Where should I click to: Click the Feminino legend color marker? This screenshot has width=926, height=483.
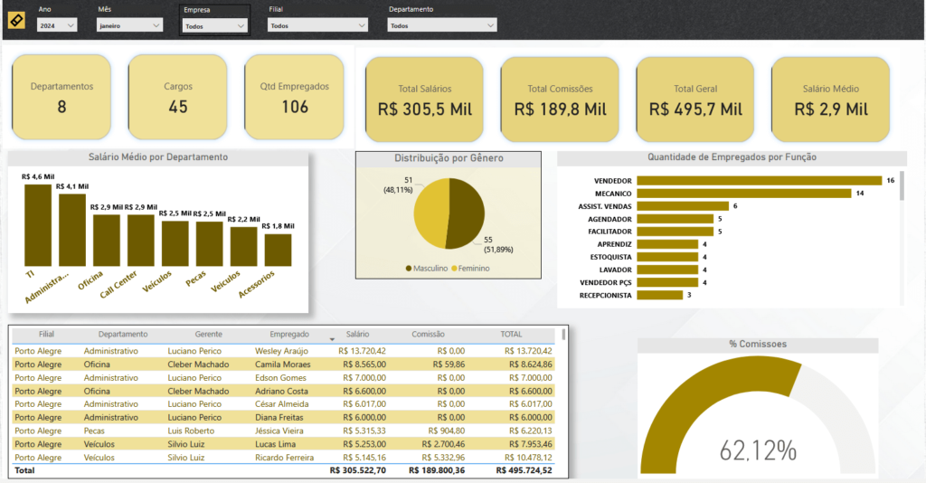point(454,269)
